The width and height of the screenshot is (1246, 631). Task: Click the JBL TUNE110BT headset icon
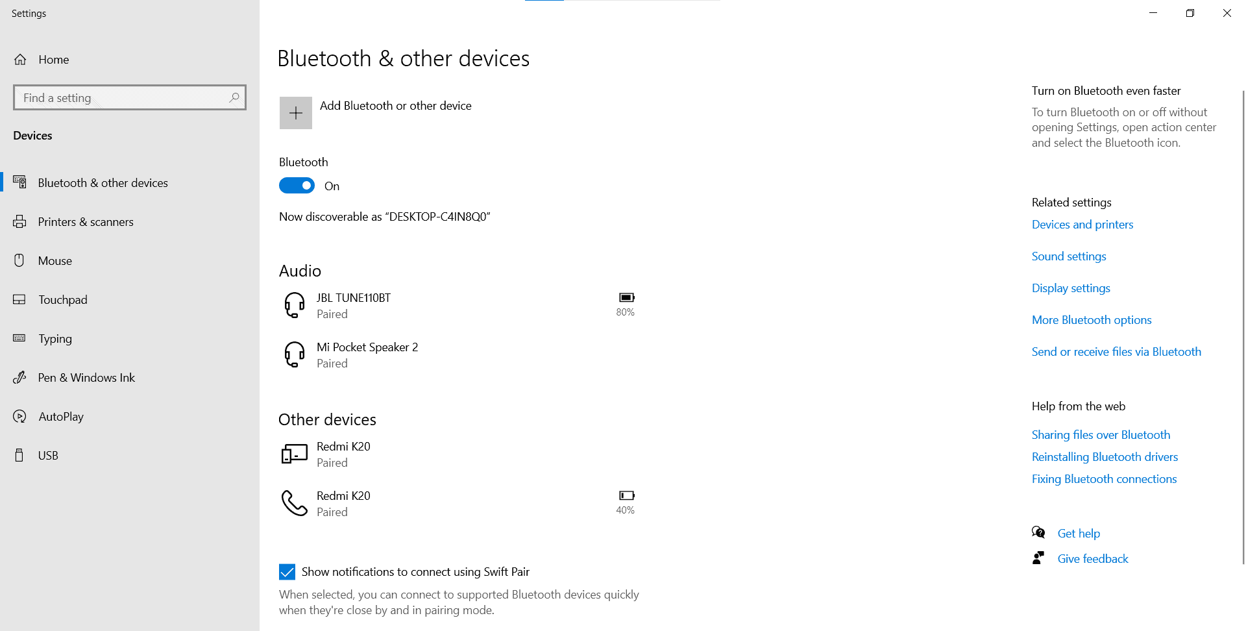(295, 305)
